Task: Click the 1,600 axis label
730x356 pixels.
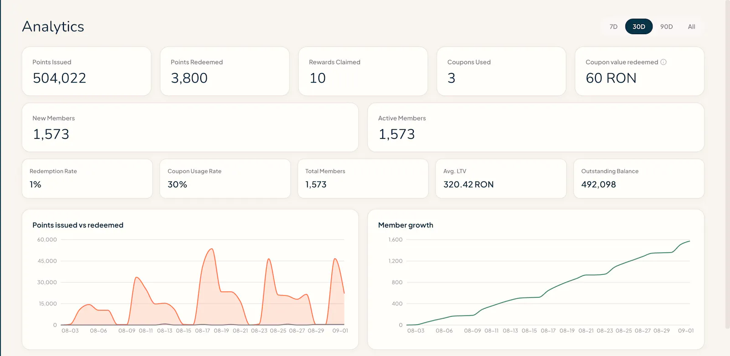Action: pyautogui.click(x=396, y=239)
